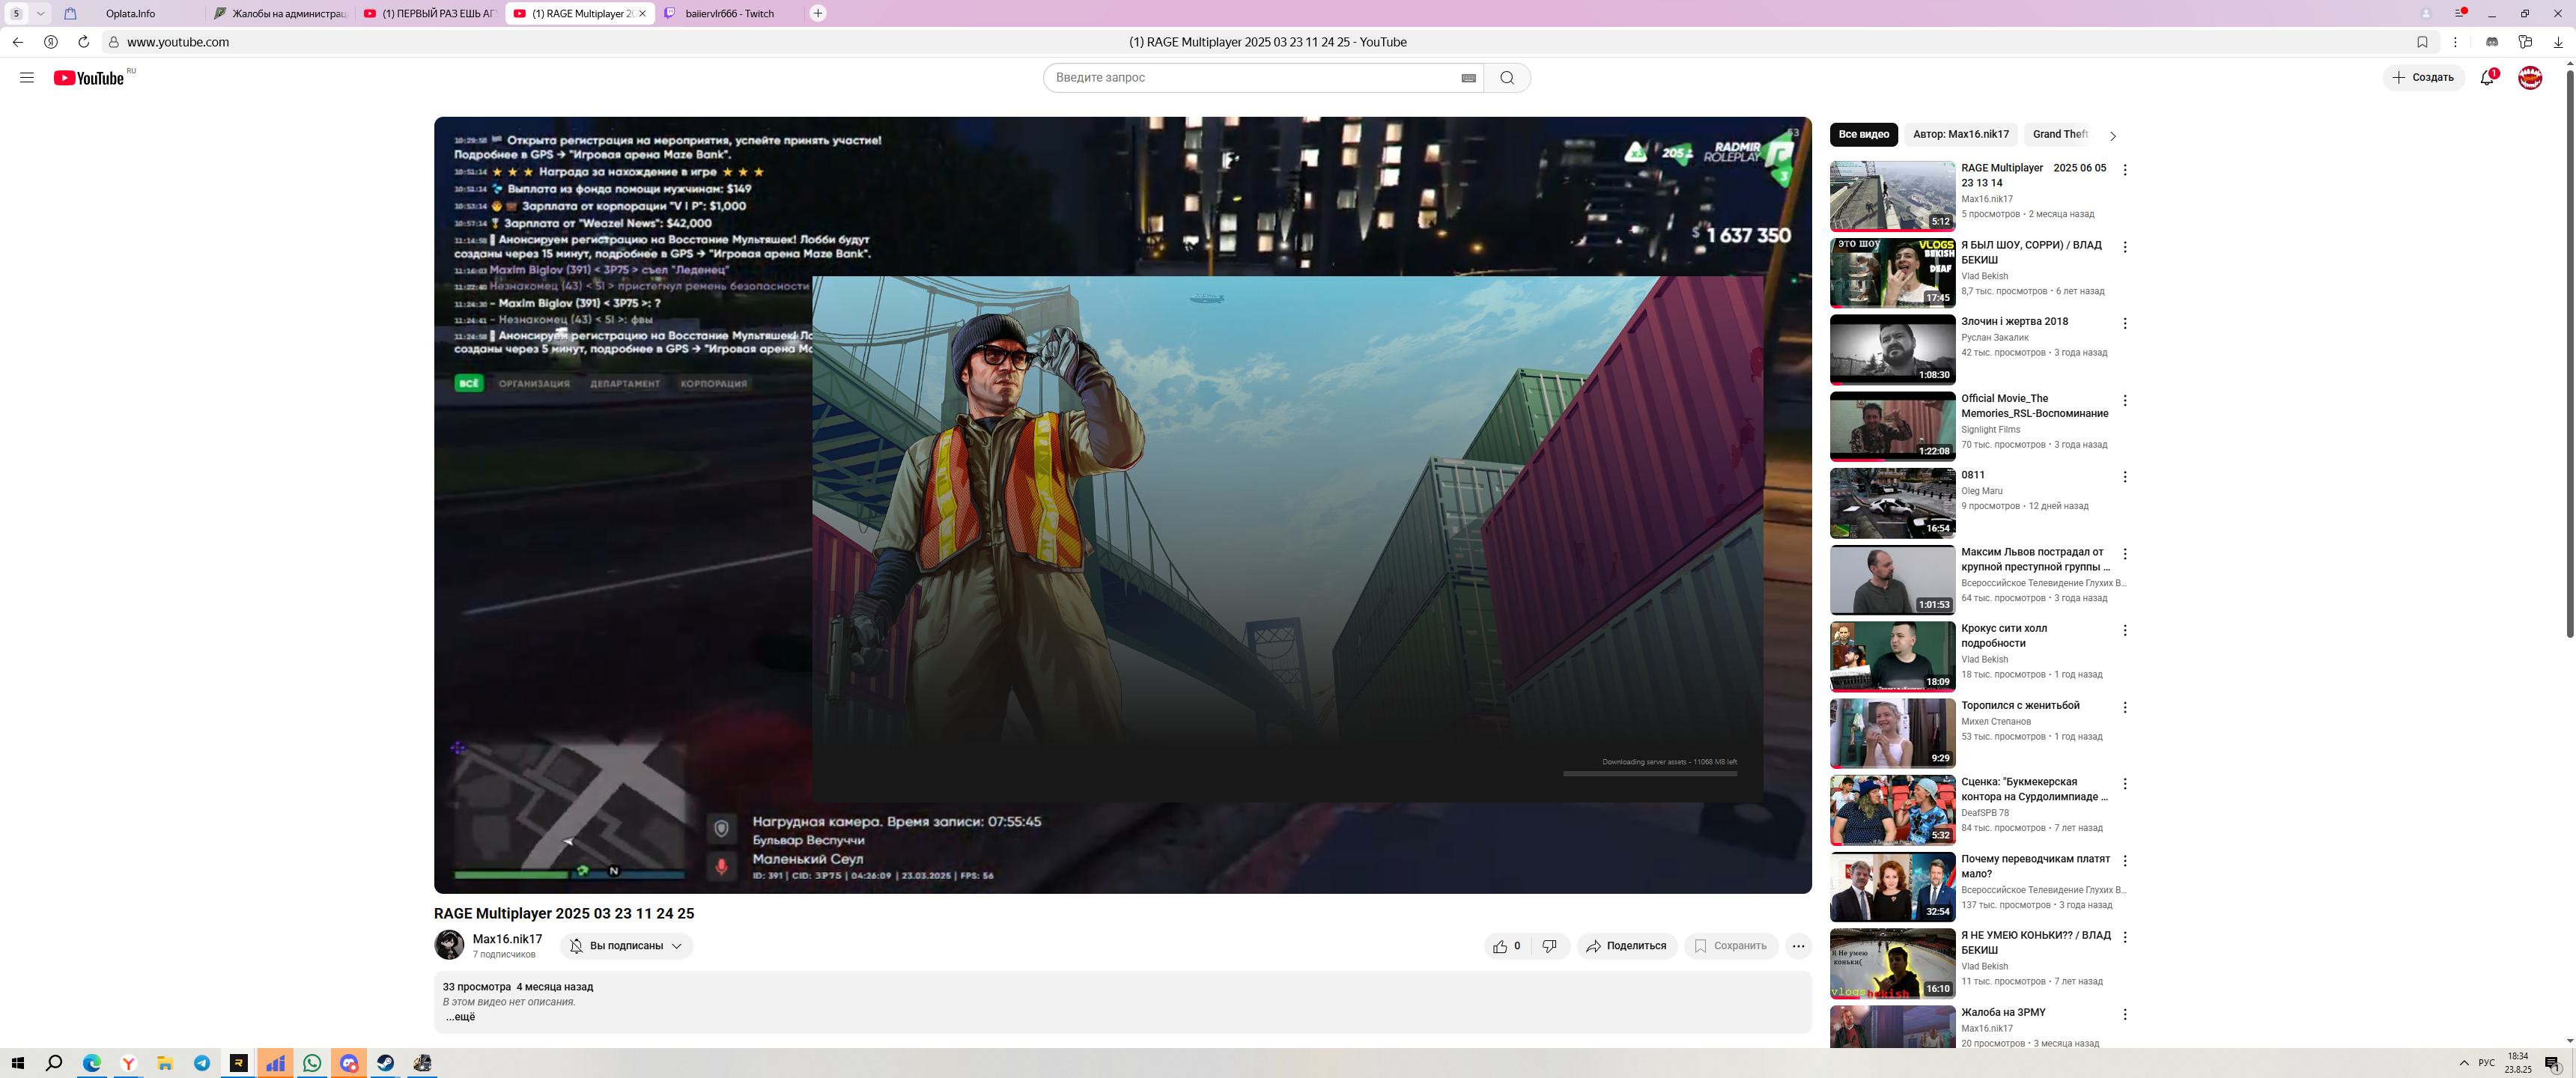
Task: Like the video with thumbs up
Action: pyautogui.click(x=1506, y=946)
